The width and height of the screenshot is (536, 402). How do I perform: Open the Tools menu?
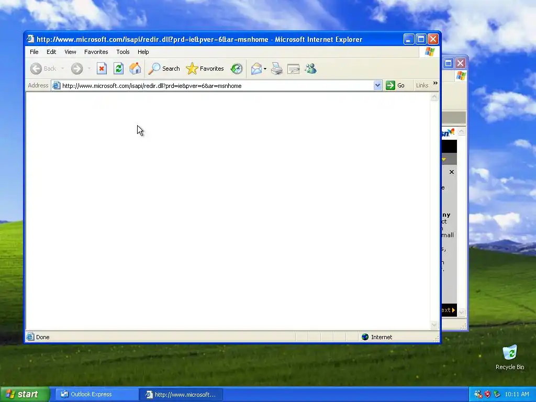pyautogui.click(x=122, y=52)
